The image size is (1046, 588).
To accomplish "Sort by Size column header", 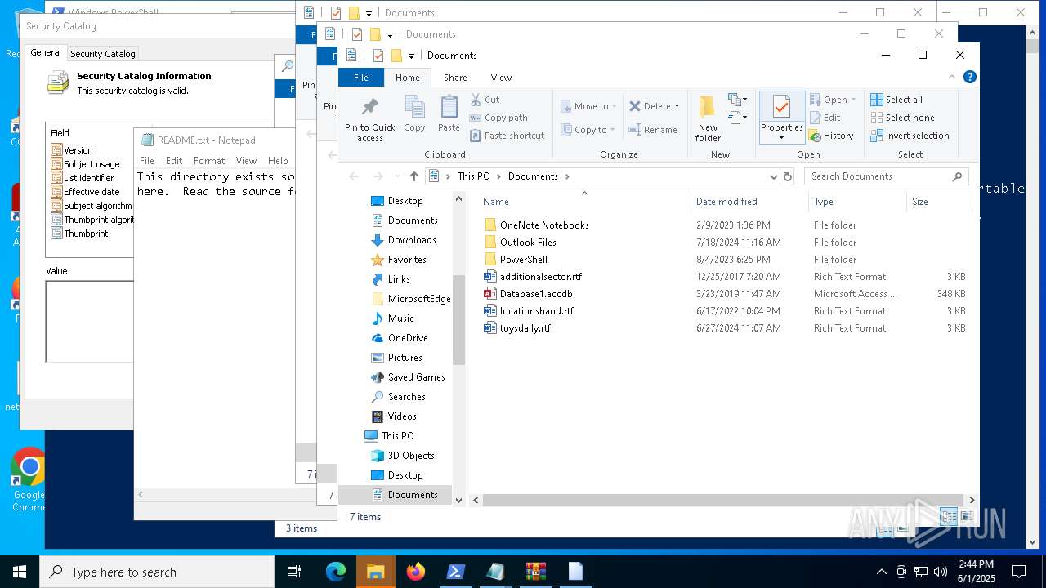I will coord(940,202).
